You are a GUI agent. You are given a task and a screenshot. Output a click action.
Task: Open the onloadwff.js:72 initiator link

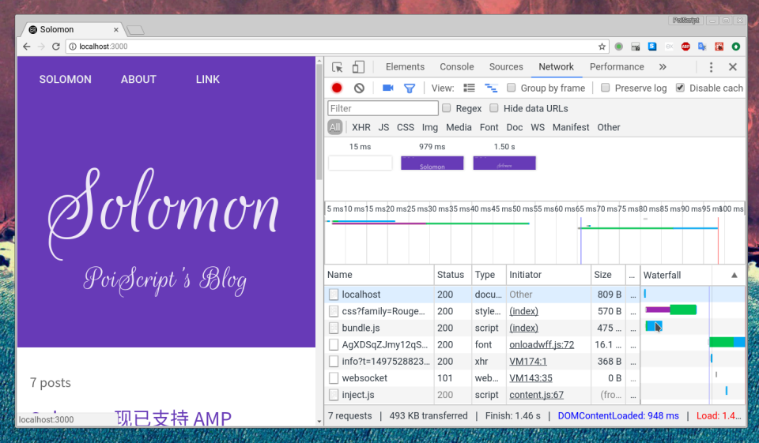(x=542, y=344)
